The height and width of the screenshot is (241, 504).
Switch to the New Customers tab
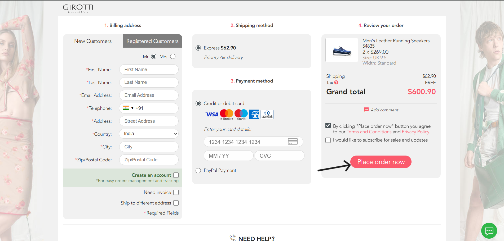tap(93, 41)
